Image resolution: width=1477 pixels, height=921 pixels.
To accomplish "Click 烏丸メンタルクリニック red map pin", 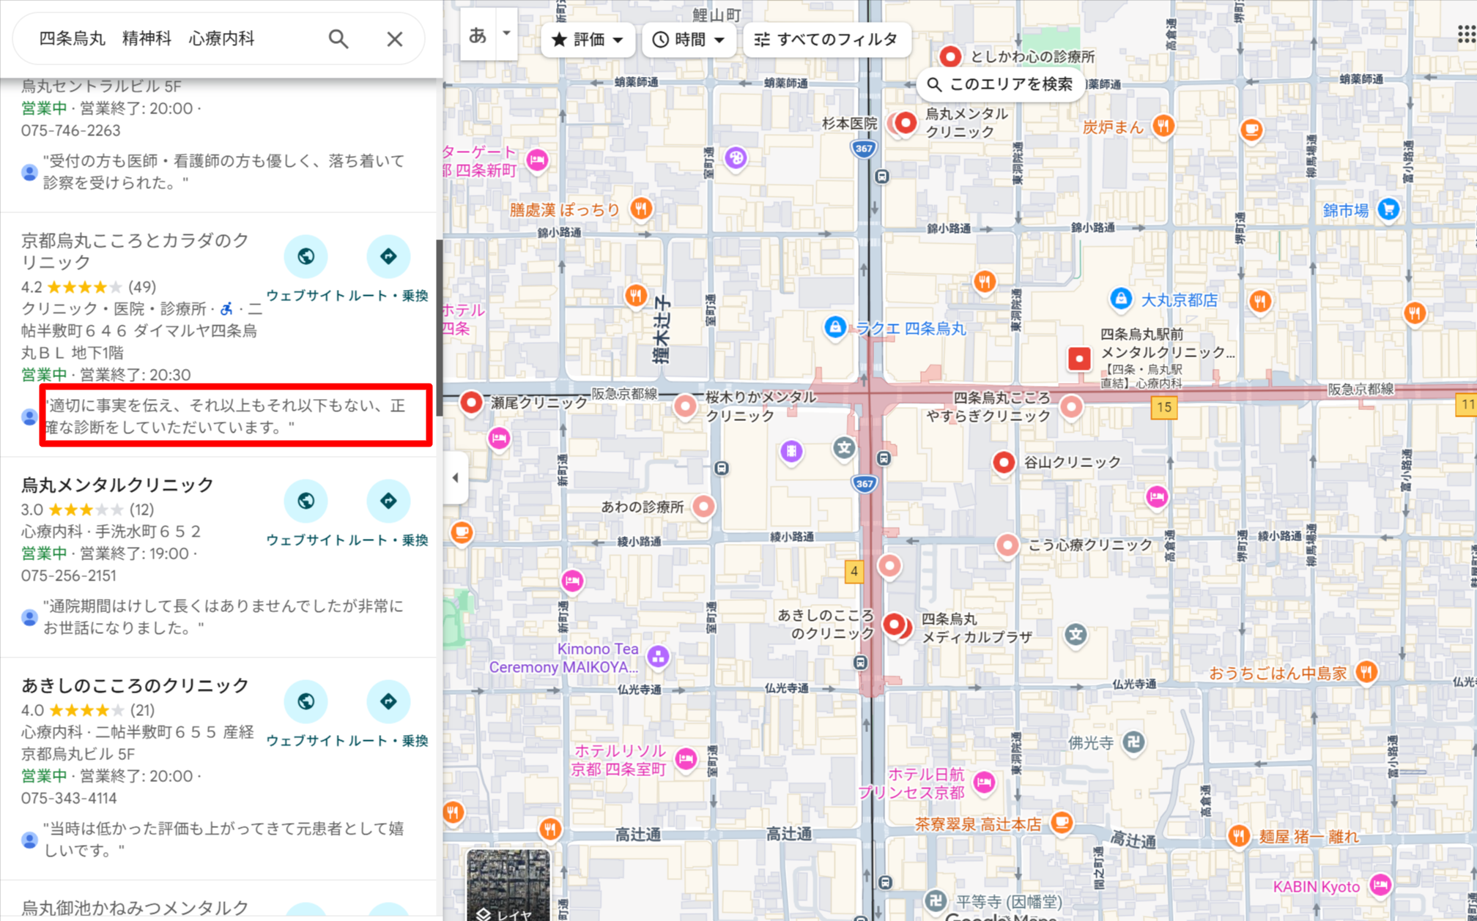I will click(906, 123).
